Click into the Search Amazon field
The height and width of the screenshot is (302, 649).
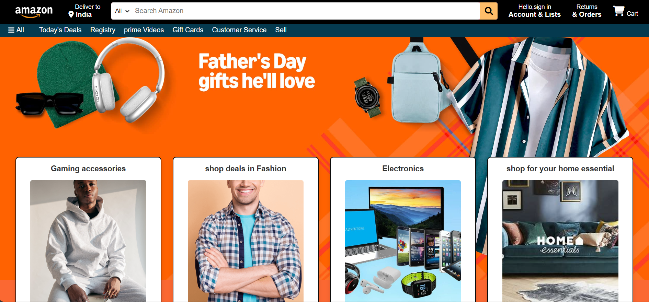pos(306,11)
